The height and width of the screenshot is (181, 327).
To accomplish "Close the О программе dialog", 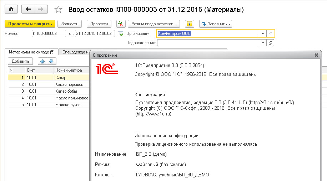I will (x=316, y=55).
